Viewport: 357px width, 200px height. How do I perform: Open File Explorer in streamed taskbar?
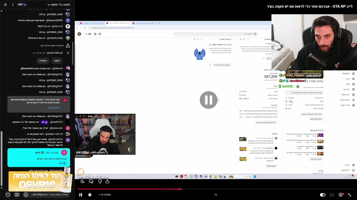[216, 176]
